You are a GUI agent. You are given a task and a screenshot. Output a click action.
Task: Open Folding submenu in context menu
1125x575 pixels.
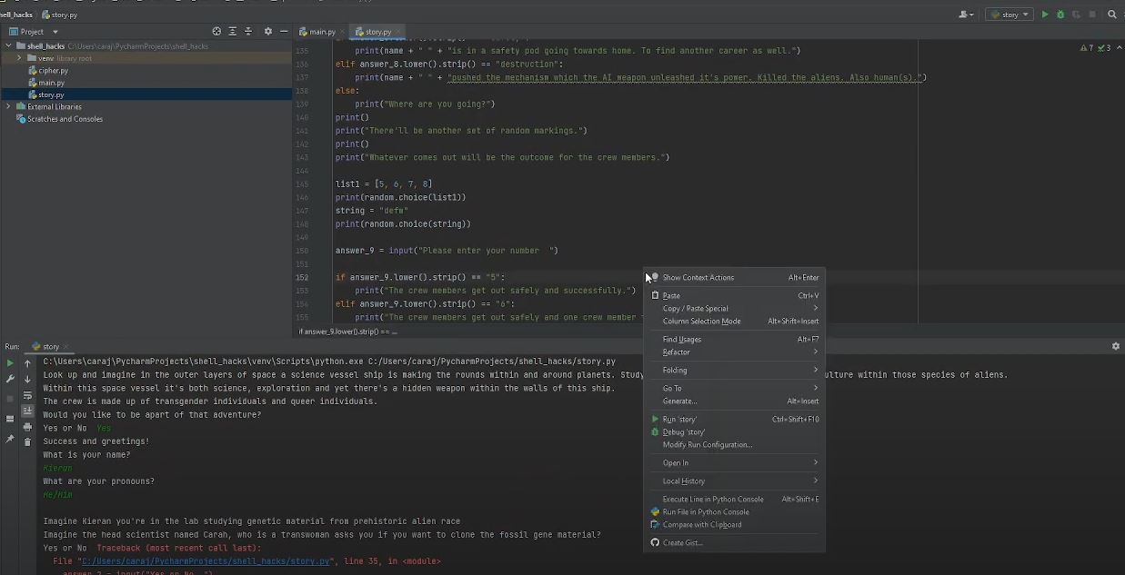tap(735, 370)
